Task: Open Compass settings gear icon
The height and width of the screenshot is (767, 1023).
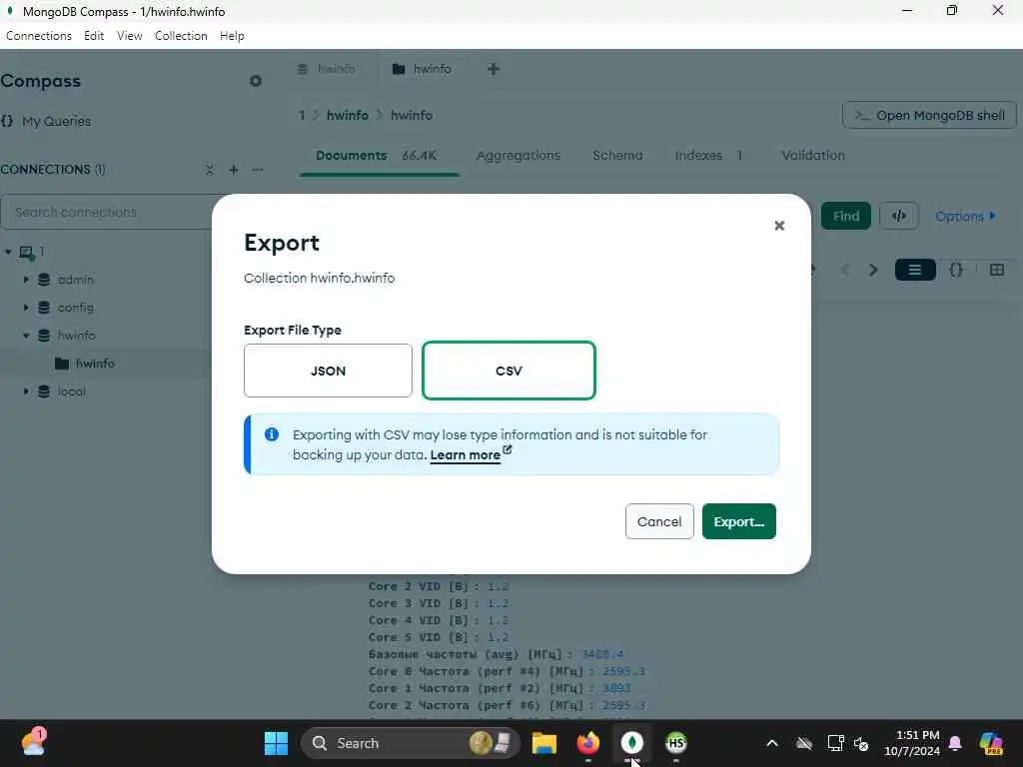Action: point(255,81)
